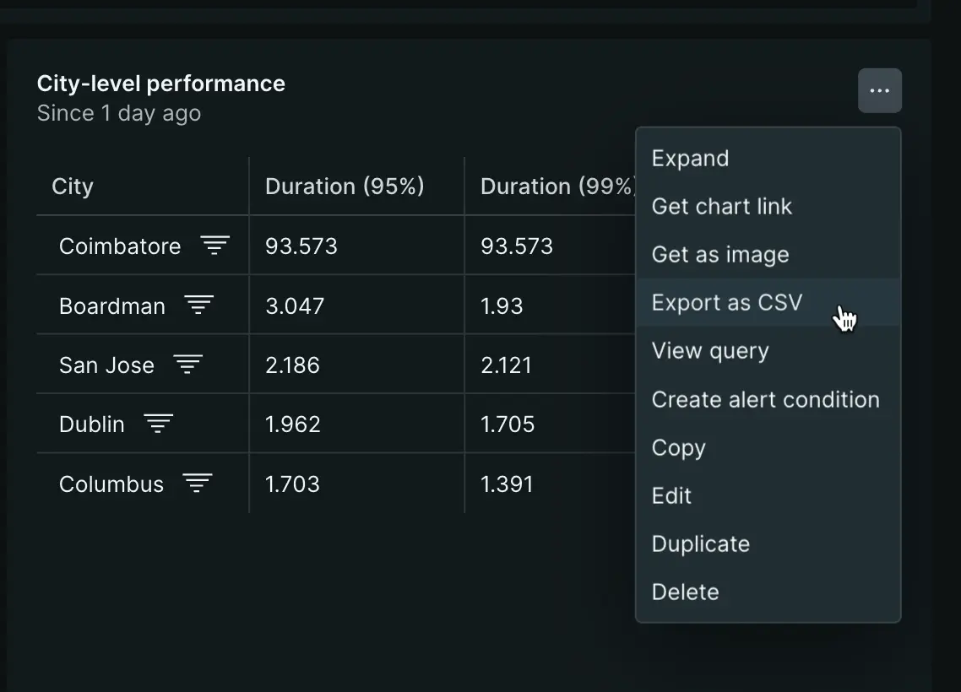This screenshot has height=692, width=961.
Task: Click the City-level performance chart title
Action: 161,84
